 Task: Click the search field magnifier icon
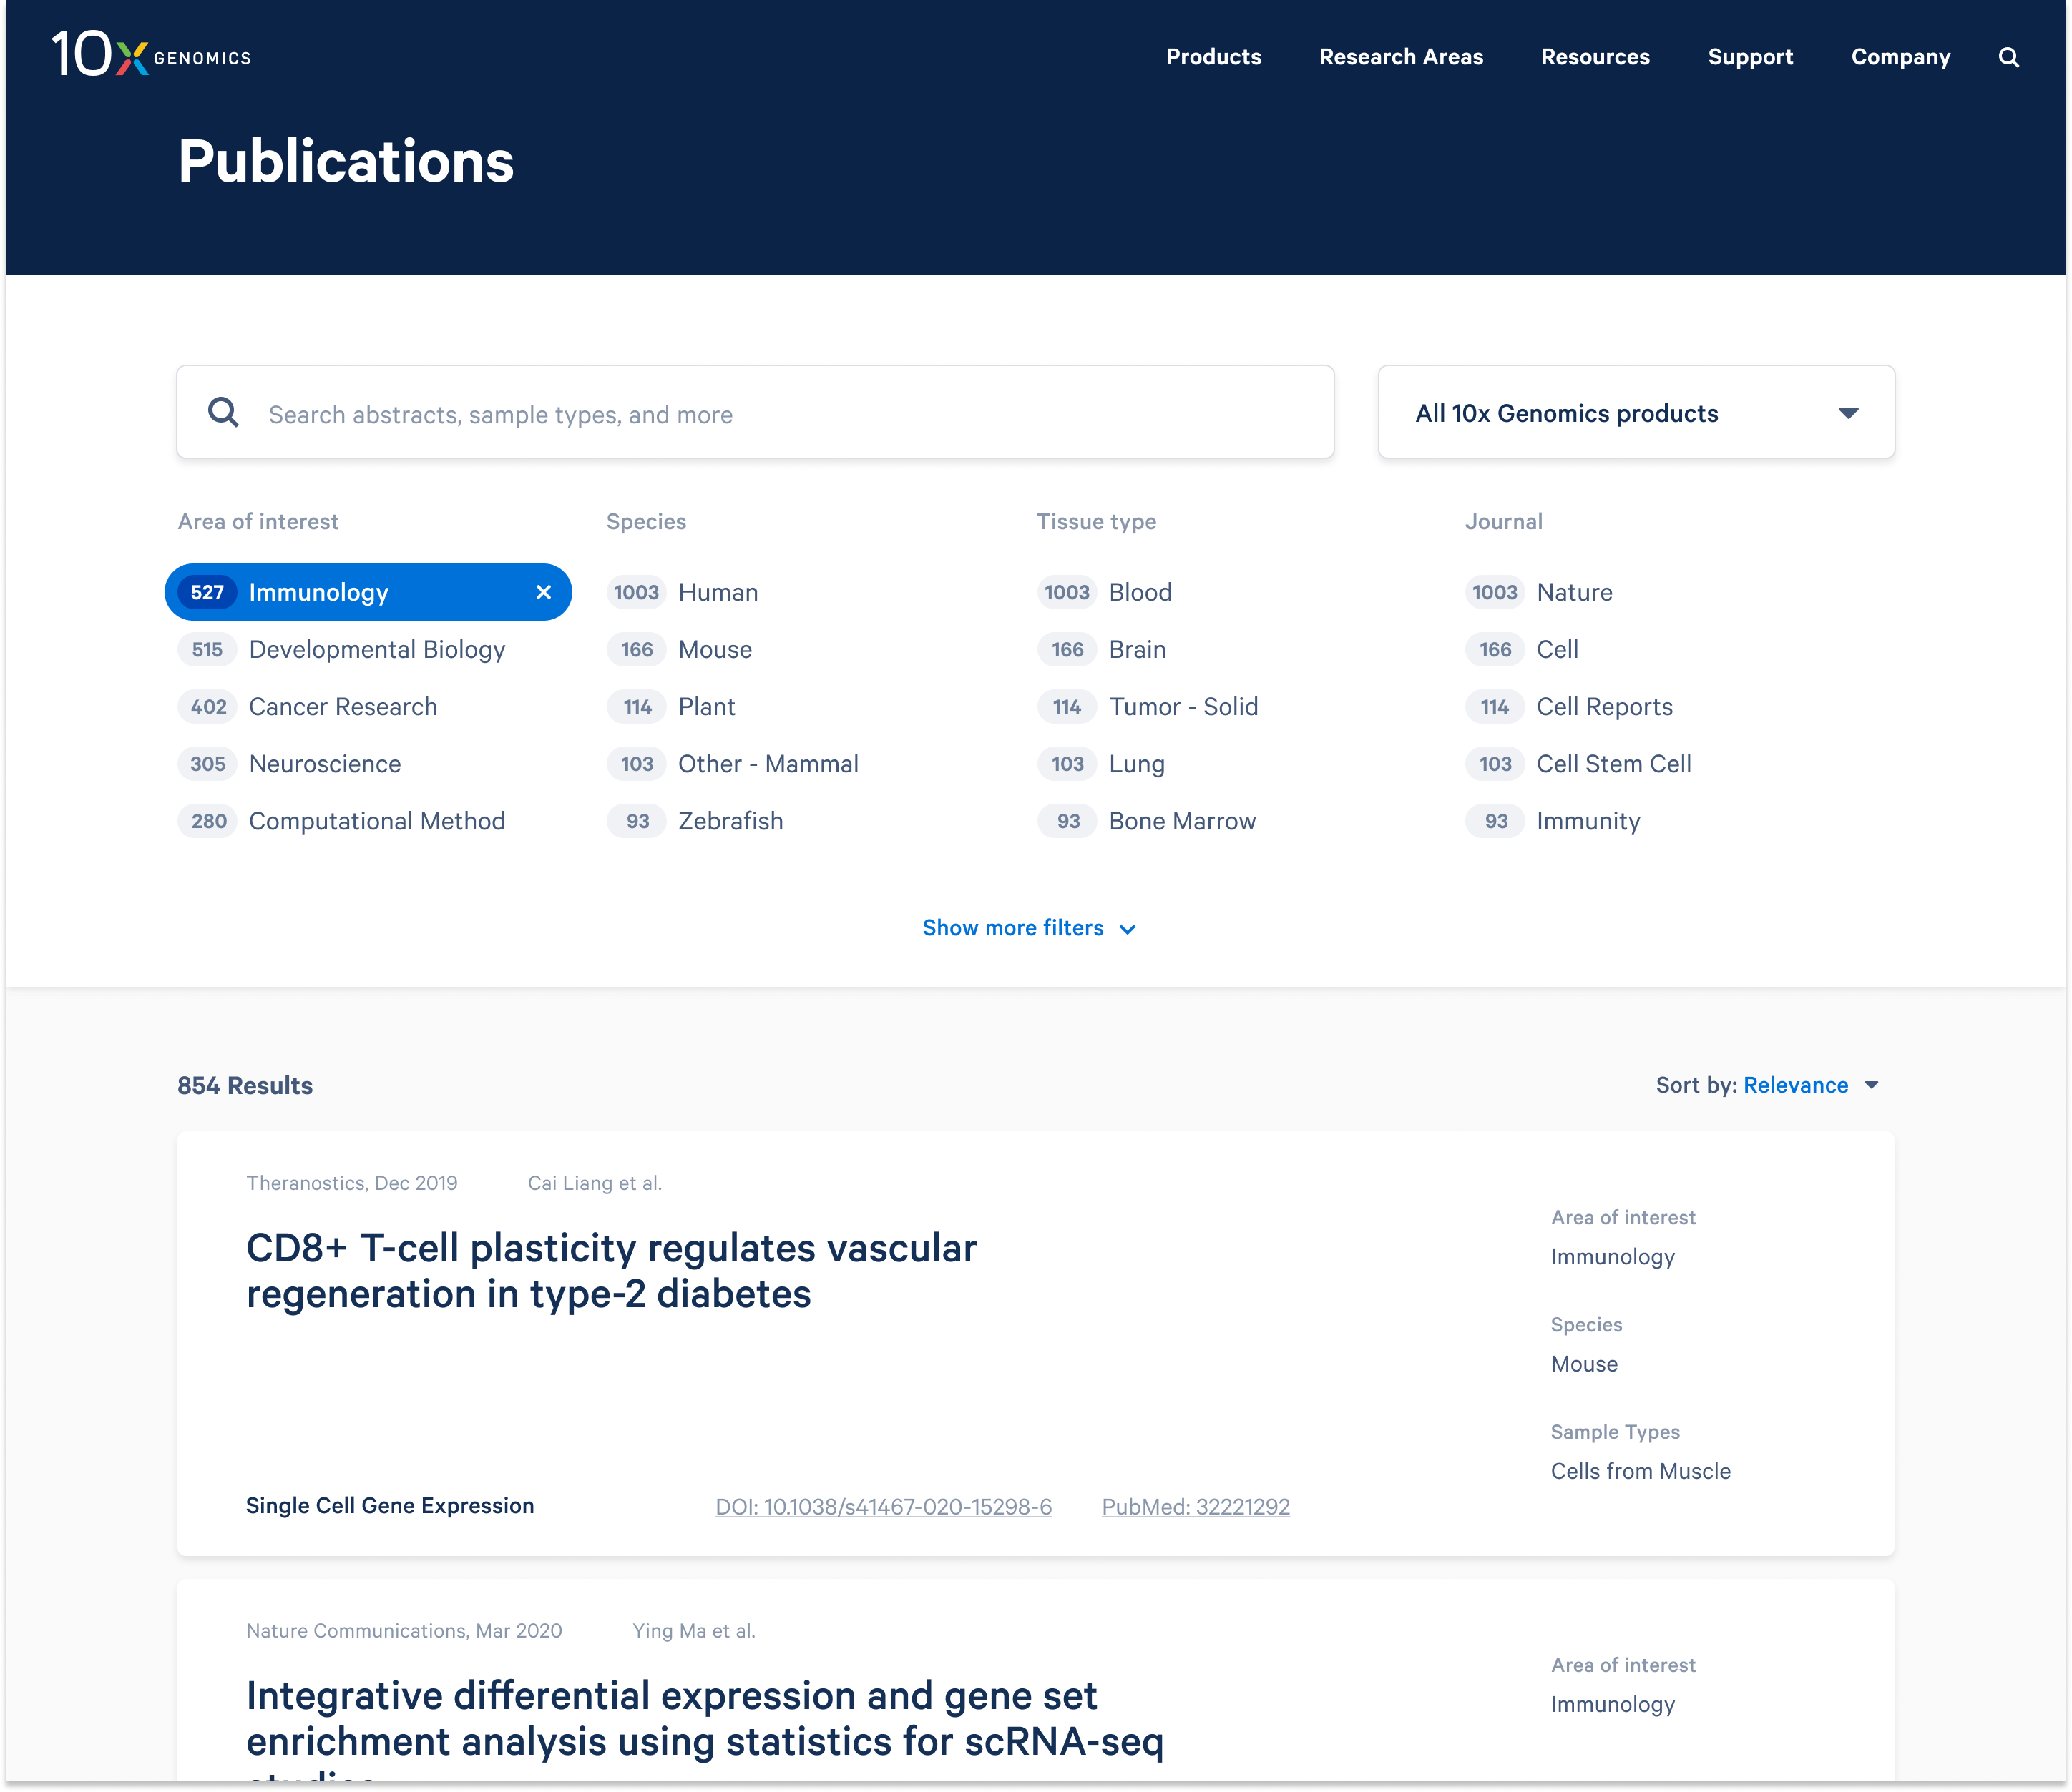click(x=223, y=412)
